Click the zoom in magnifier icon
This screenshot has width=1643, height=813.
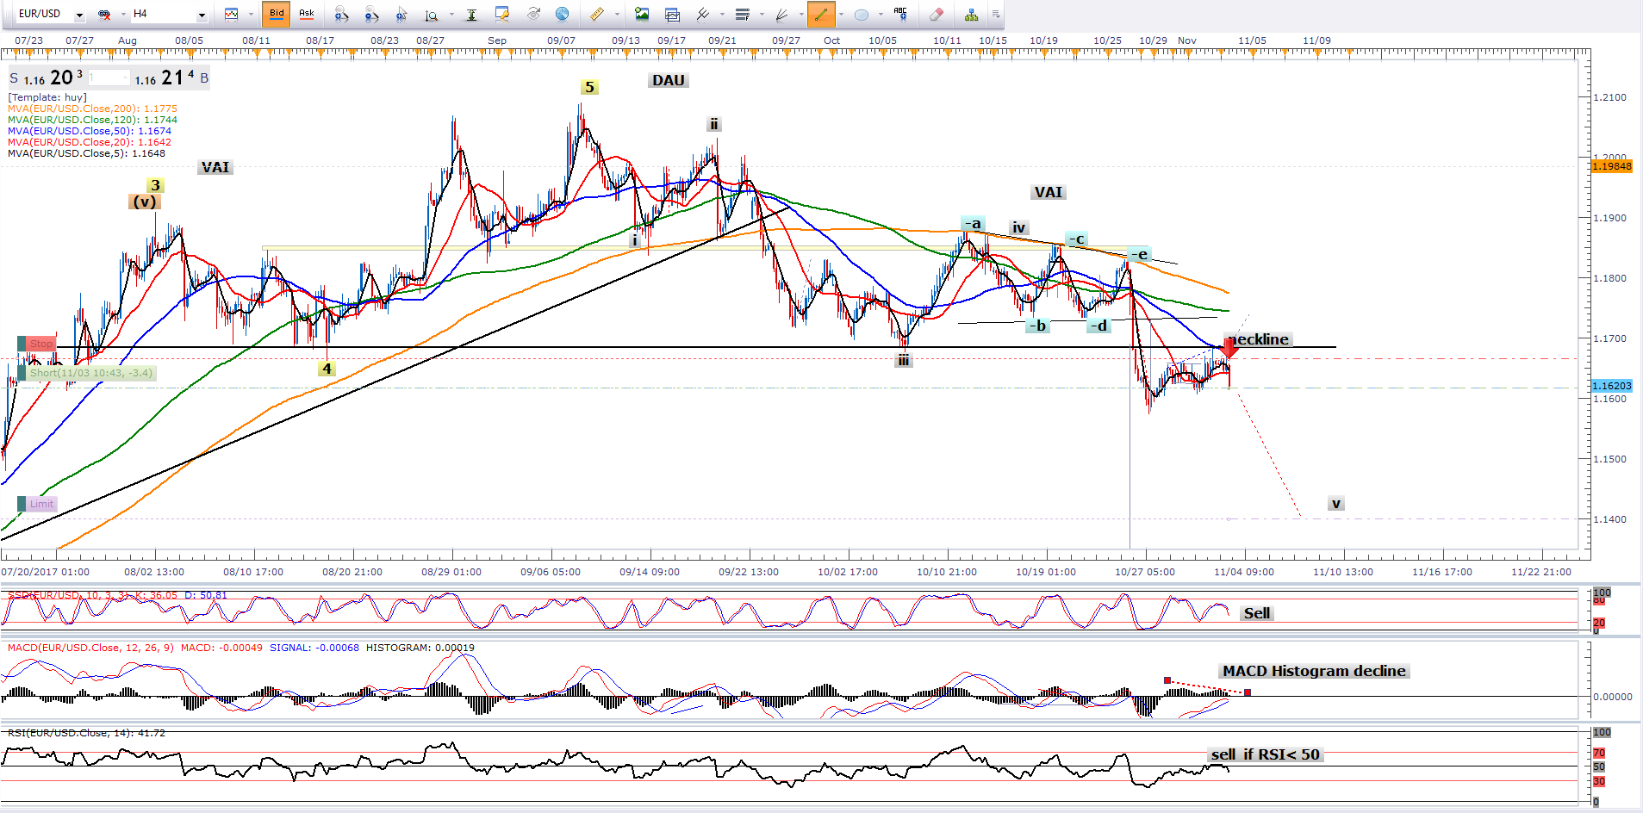[x=341, y=14]
